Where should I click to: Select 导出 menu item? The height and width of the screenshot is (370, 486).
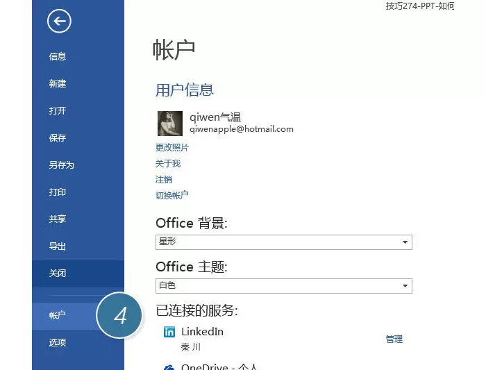(58, 246)
